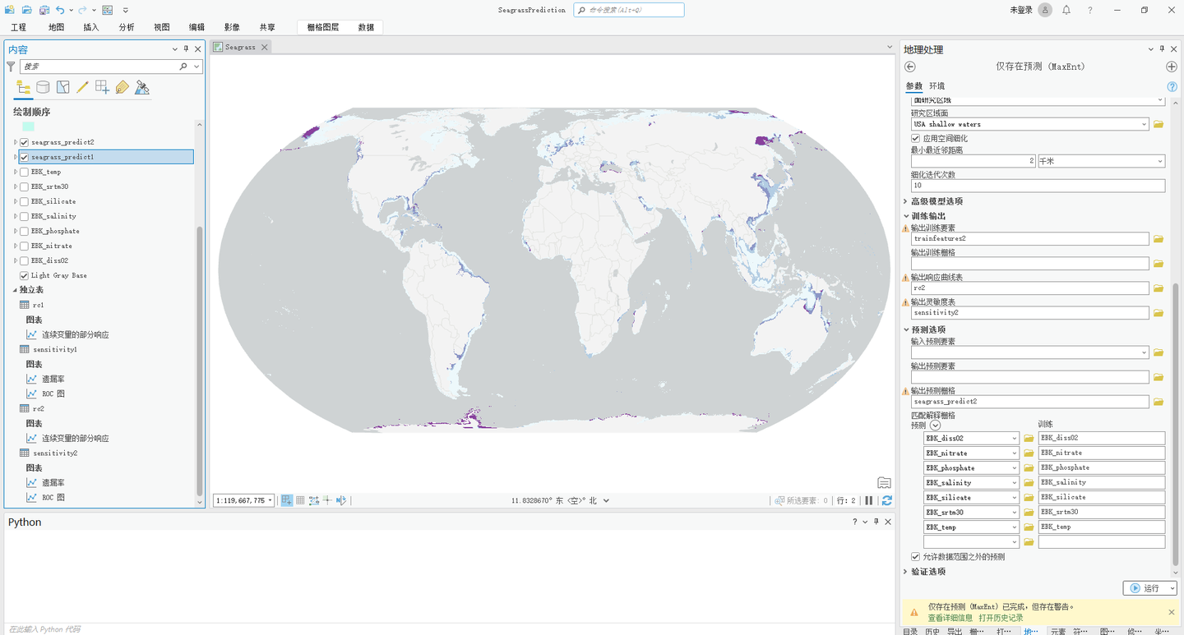Viewport: 1184px width, 635px height.
Task: Uncheck the 应用空间细化 checkbox
Action: click(x=918, y=137)
